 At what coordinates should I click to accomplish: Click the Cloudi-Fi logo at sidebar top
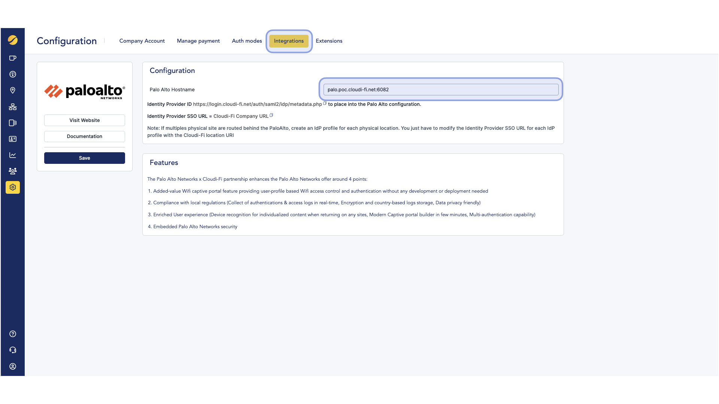coord(13,41)
